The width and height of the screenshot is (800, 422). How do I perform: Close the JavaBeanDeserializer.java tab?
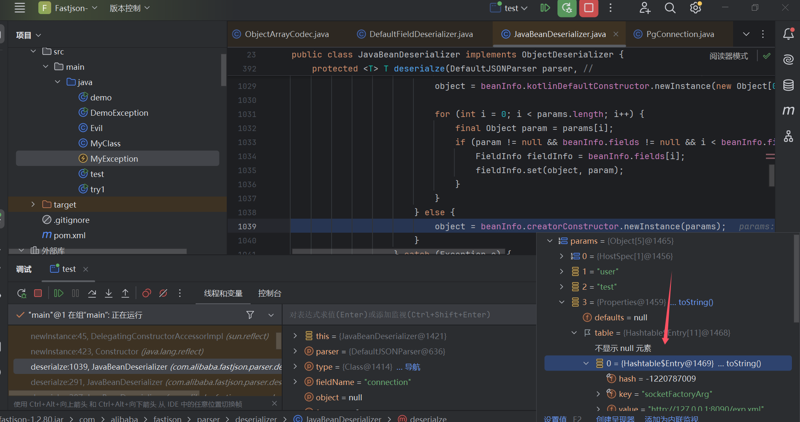click(616, 34)
